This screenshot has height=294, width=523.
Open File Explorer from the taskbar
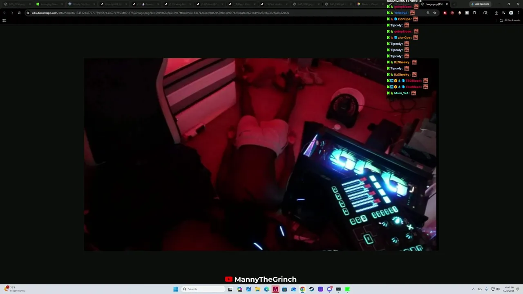(x=257, y=289)
